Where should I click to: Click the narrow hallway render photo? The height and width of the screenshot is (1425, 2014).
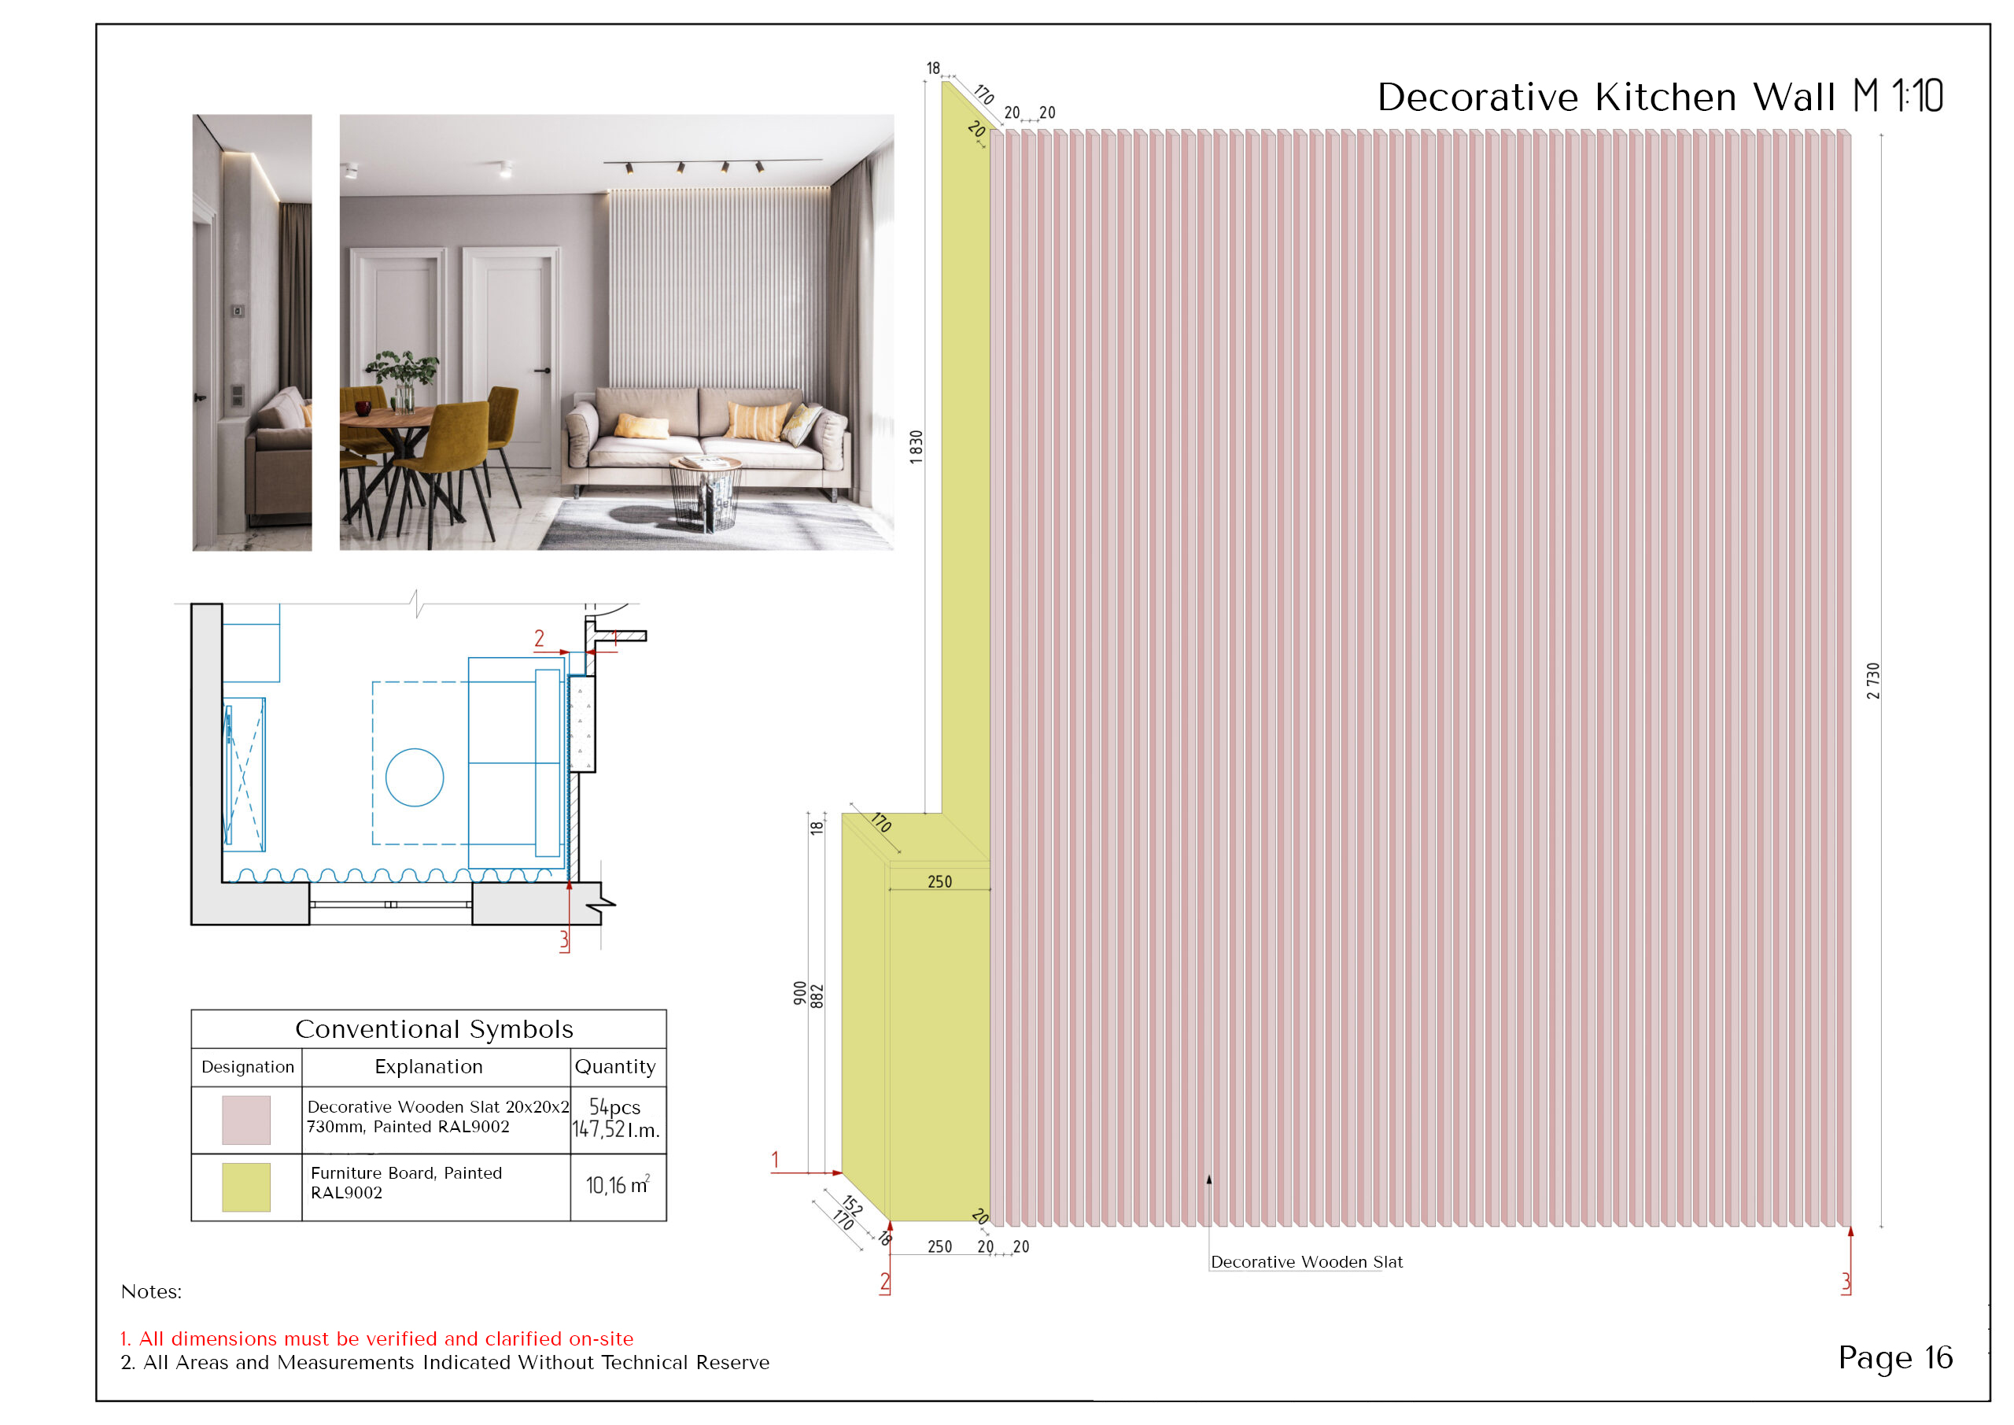pyautogui.click(x=252, y=332)
